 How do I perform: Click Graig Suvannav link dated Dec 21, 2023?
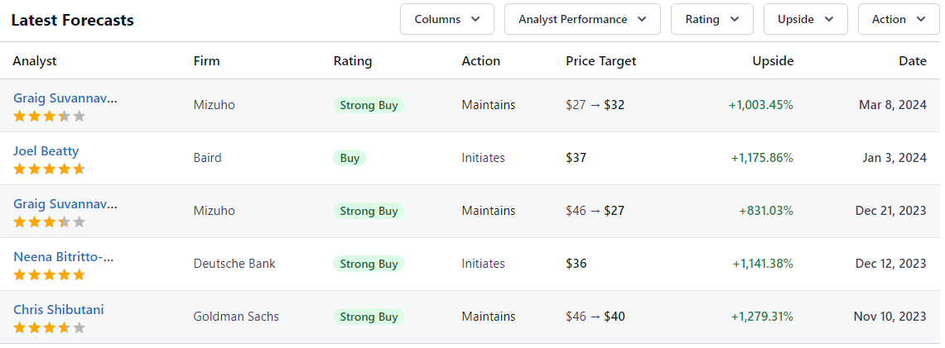65,203
